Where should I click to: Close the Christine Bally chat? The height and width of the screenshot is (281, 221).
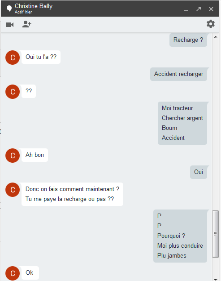[211, 9]
